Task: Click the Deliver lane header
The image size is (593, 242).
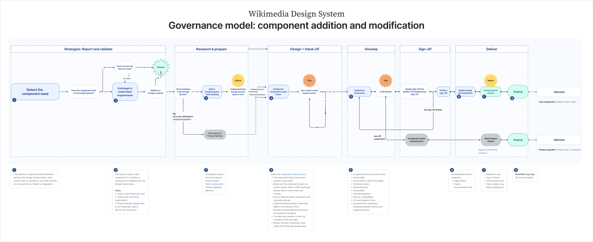Action: (x=492, y=49)
